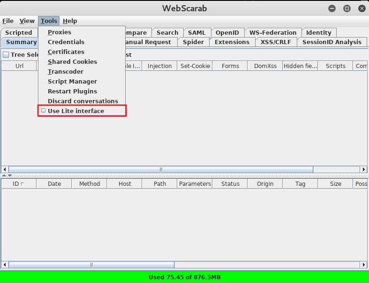This screenshot has height=283, width=369.
Task: Switch to the OpenID tab
Action: coord(227,32)
